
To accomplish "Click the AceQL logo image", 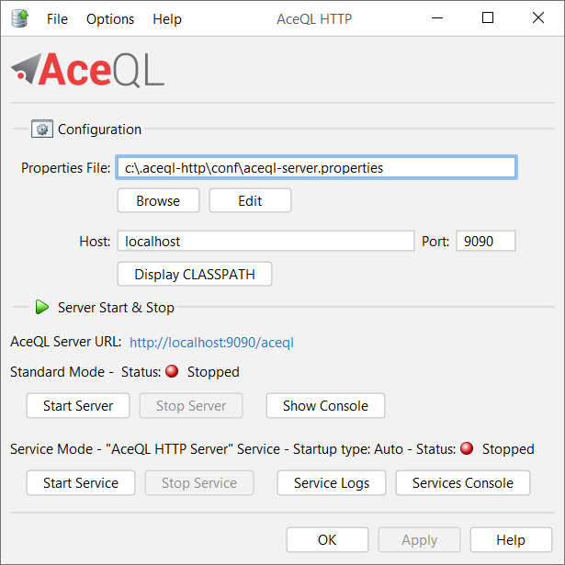I will (x=87, y=70).
